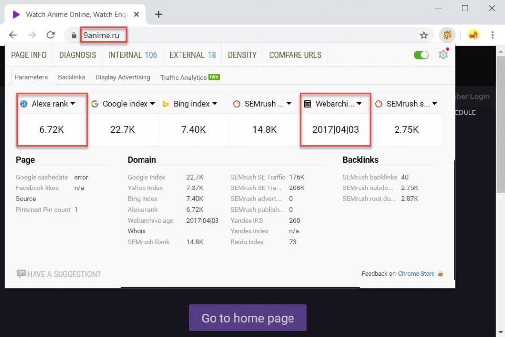Open the PAGE INFO tab

click(29, 55)
